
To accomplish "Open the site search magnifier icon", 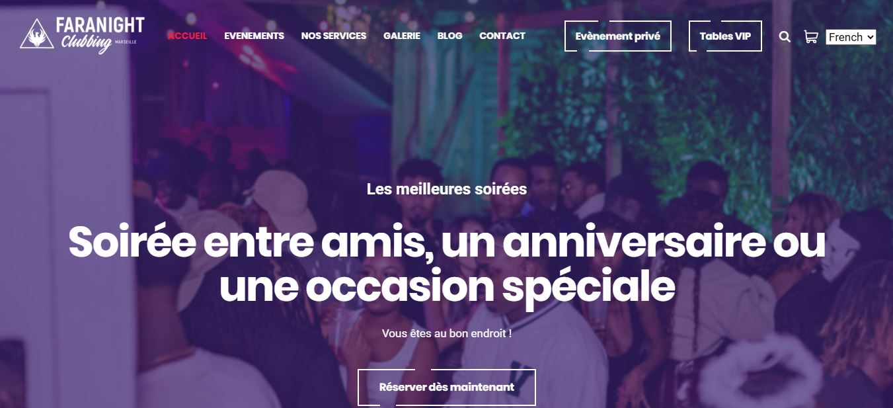I will (x=785, y=37).
